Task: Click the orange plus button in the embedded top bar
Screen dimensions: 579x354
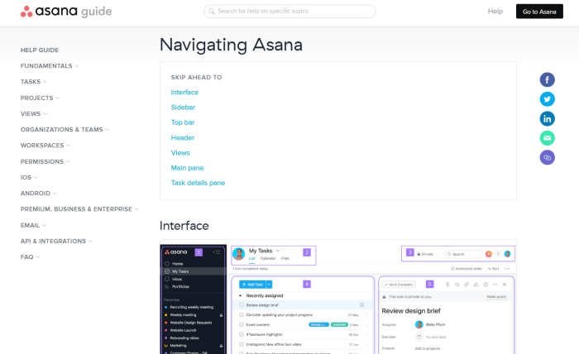Action: [x=489, y=254]
